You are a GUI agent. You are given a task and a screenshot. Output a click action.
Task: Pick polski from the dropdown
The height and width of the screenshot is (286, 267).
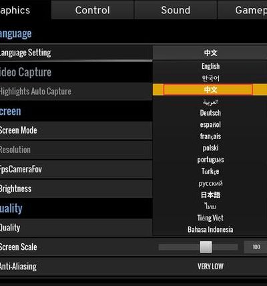(210, 148)
